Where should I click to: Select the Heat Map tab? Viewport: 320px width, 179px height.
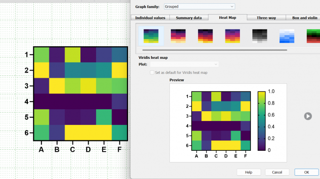point(228,17)
